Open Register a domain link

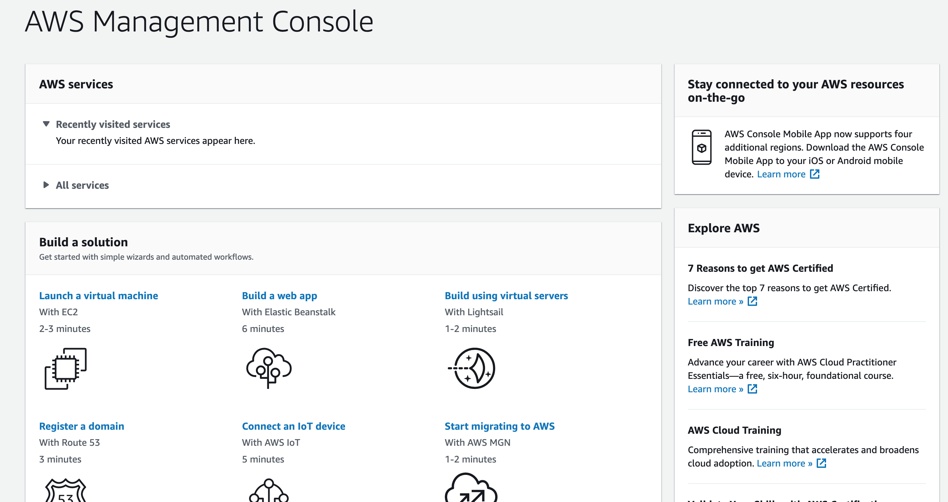click(x=81, y=426)
